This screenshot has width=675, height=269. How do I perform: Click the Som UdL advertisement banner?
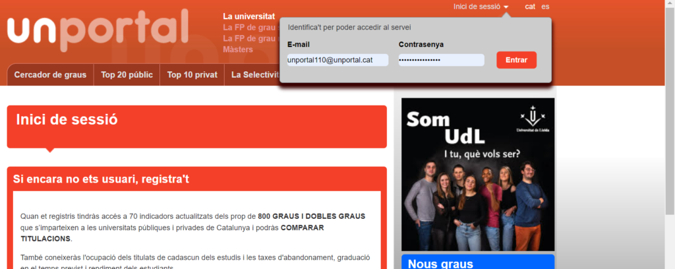click(x=477, y=174)
